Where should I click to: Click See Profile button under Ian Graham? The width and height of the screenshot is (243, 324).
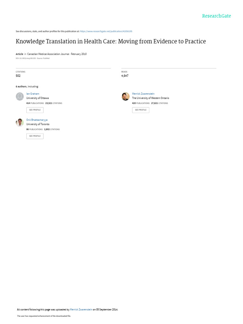[35, 110]
